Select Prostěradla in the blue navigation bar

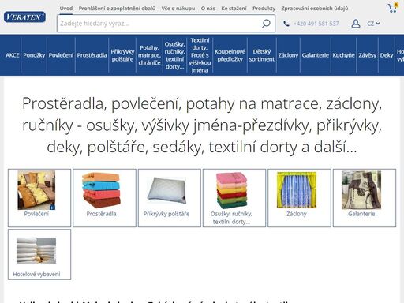pos(92,55)
